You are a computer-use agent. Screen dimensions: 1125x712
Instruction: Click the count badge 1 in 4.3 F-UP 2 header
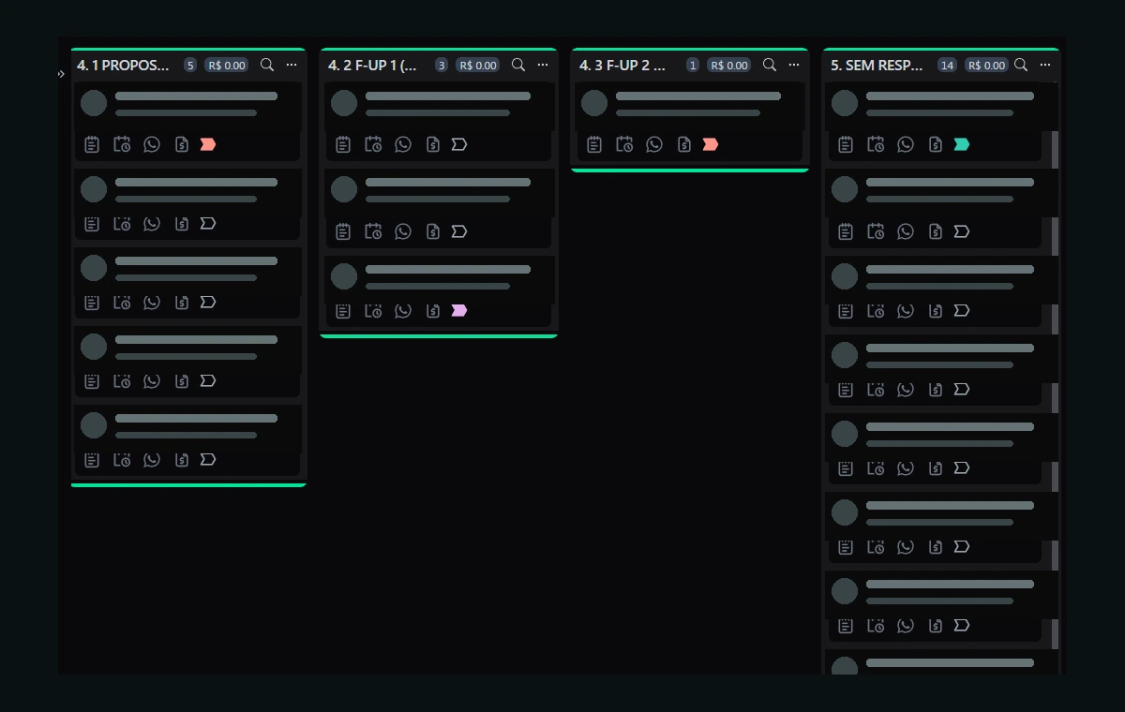pyautogui.click(x=693, y=66)
